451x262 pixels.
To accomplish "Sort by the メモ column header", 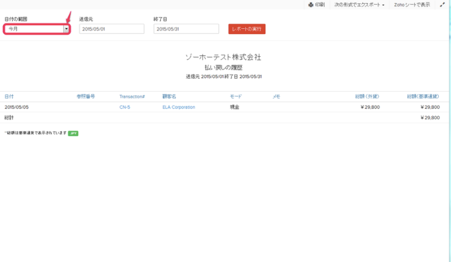I will [276, 97].
